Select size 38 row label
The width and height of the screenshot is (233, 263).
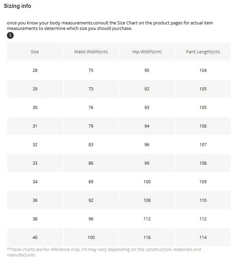coord(35,219)
